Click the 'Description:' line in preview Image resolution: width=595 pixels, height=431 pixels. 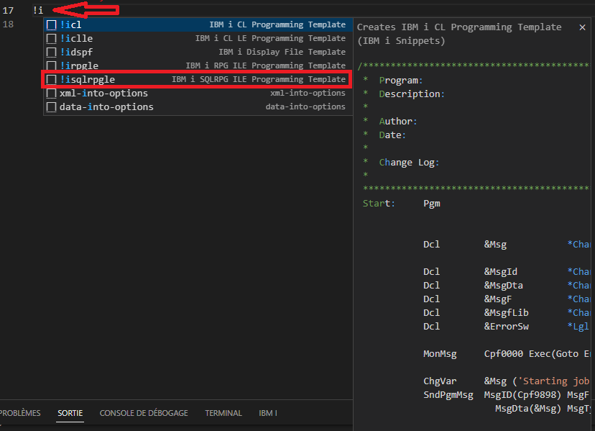point(412,94)
